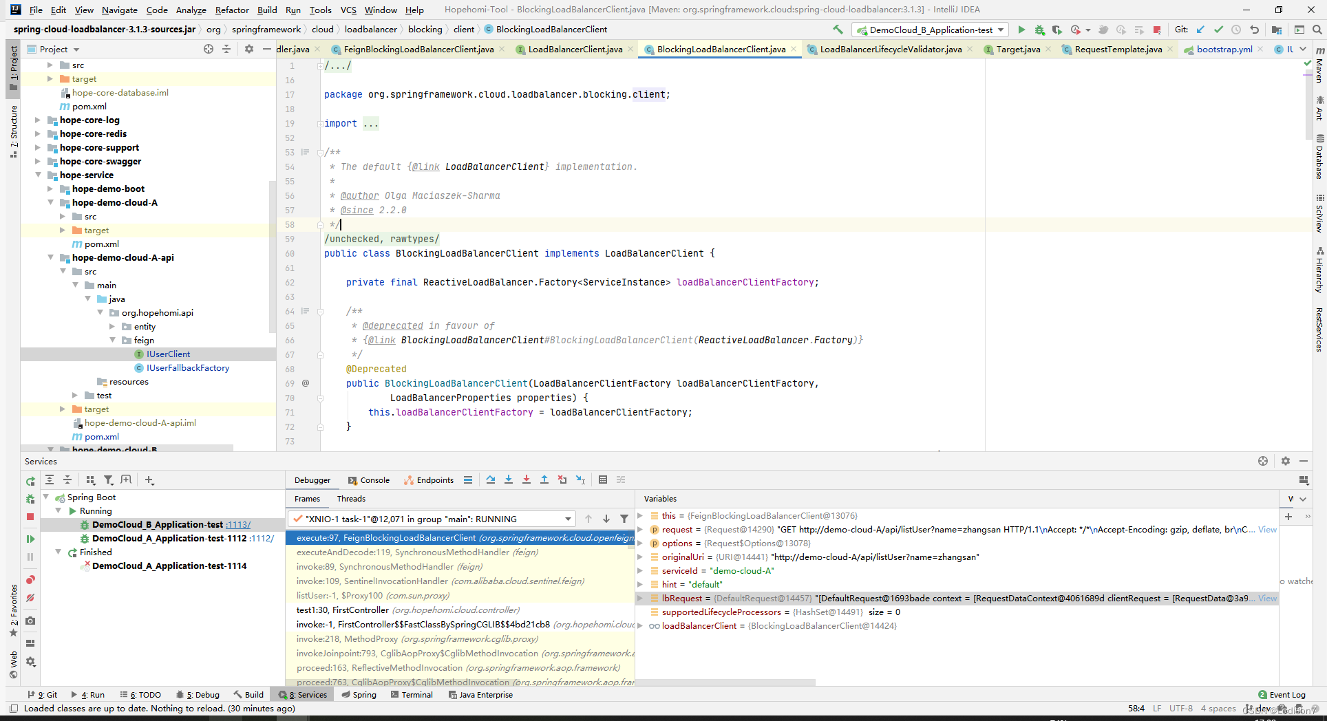The image size is (1327, 721).
Task: Show hidden editor tabs chevron
Action: (1303, 49)
